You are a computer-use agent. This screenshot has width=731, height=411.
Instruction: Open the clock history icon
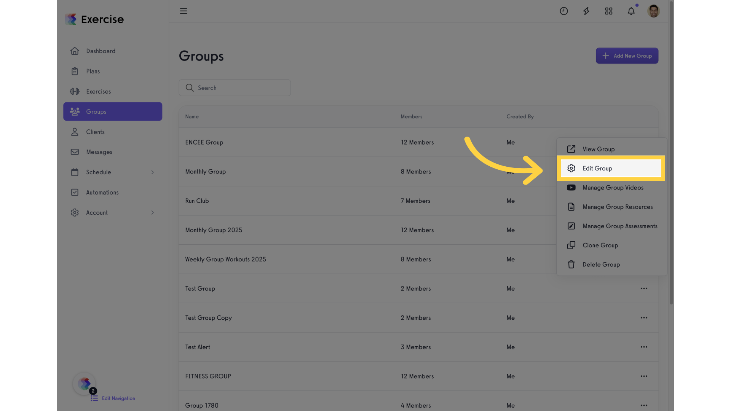[x=564, y=11]
